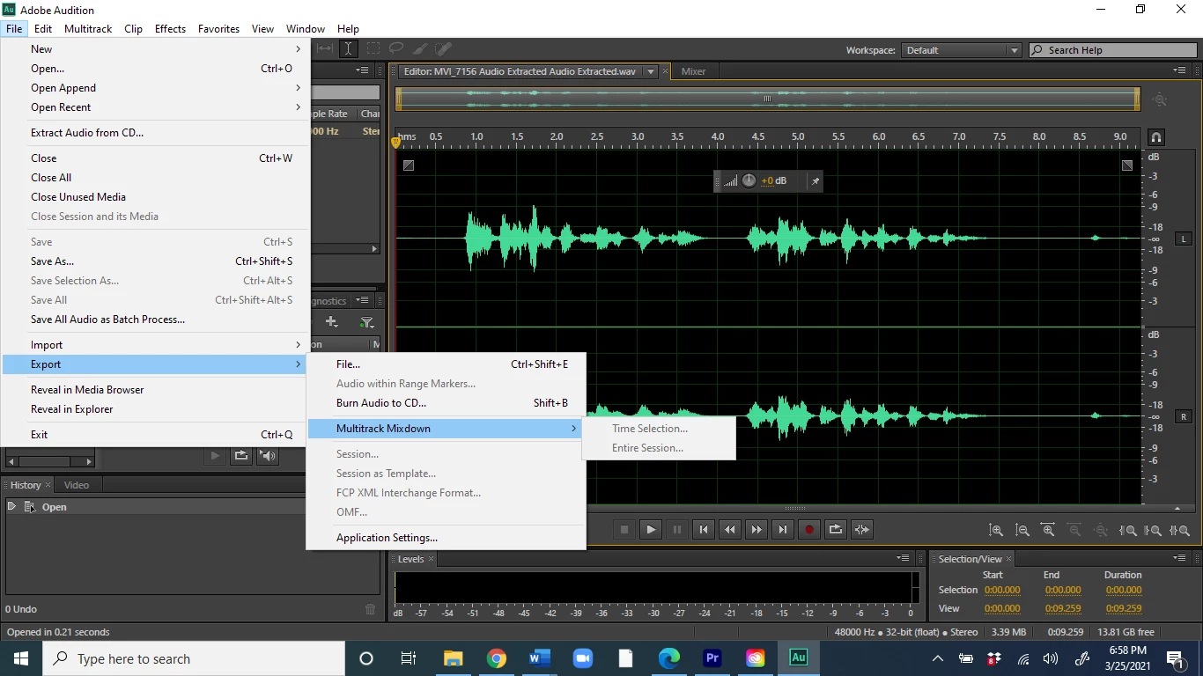The width and height of the screenshot is (1203, 676).
Task: Expand the Open Recent submenu
Action: click(155, 107)
